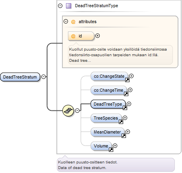Image resolution: width=182 pixels, height=173 pixels.
Task: Select the Volume element node
Action: pyautogui.click(x=101, y=146)
